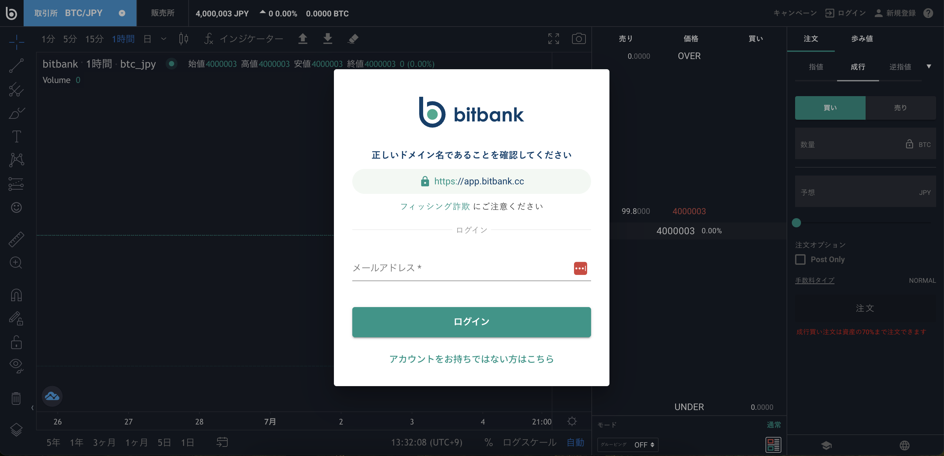
Task: Select the zoom in tool
Action: click(x=16, y=263)
